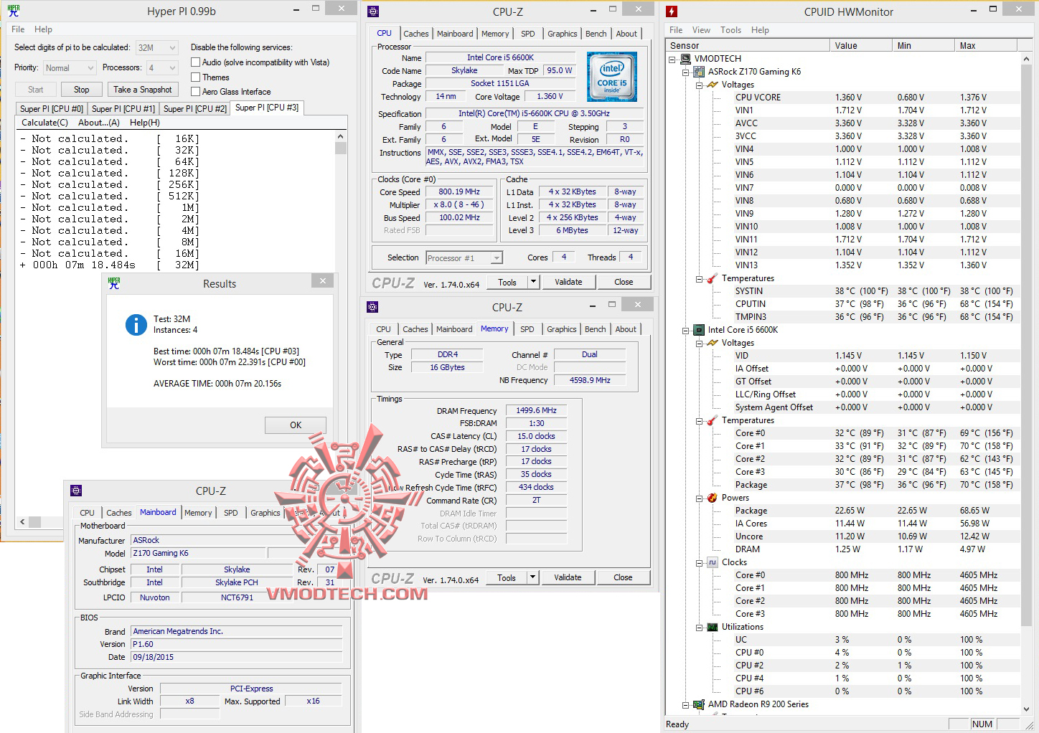Click the flame icon beside Powers in HWMonitor
This screenshot has width=1039, height=733.
[x=713, y=498]
